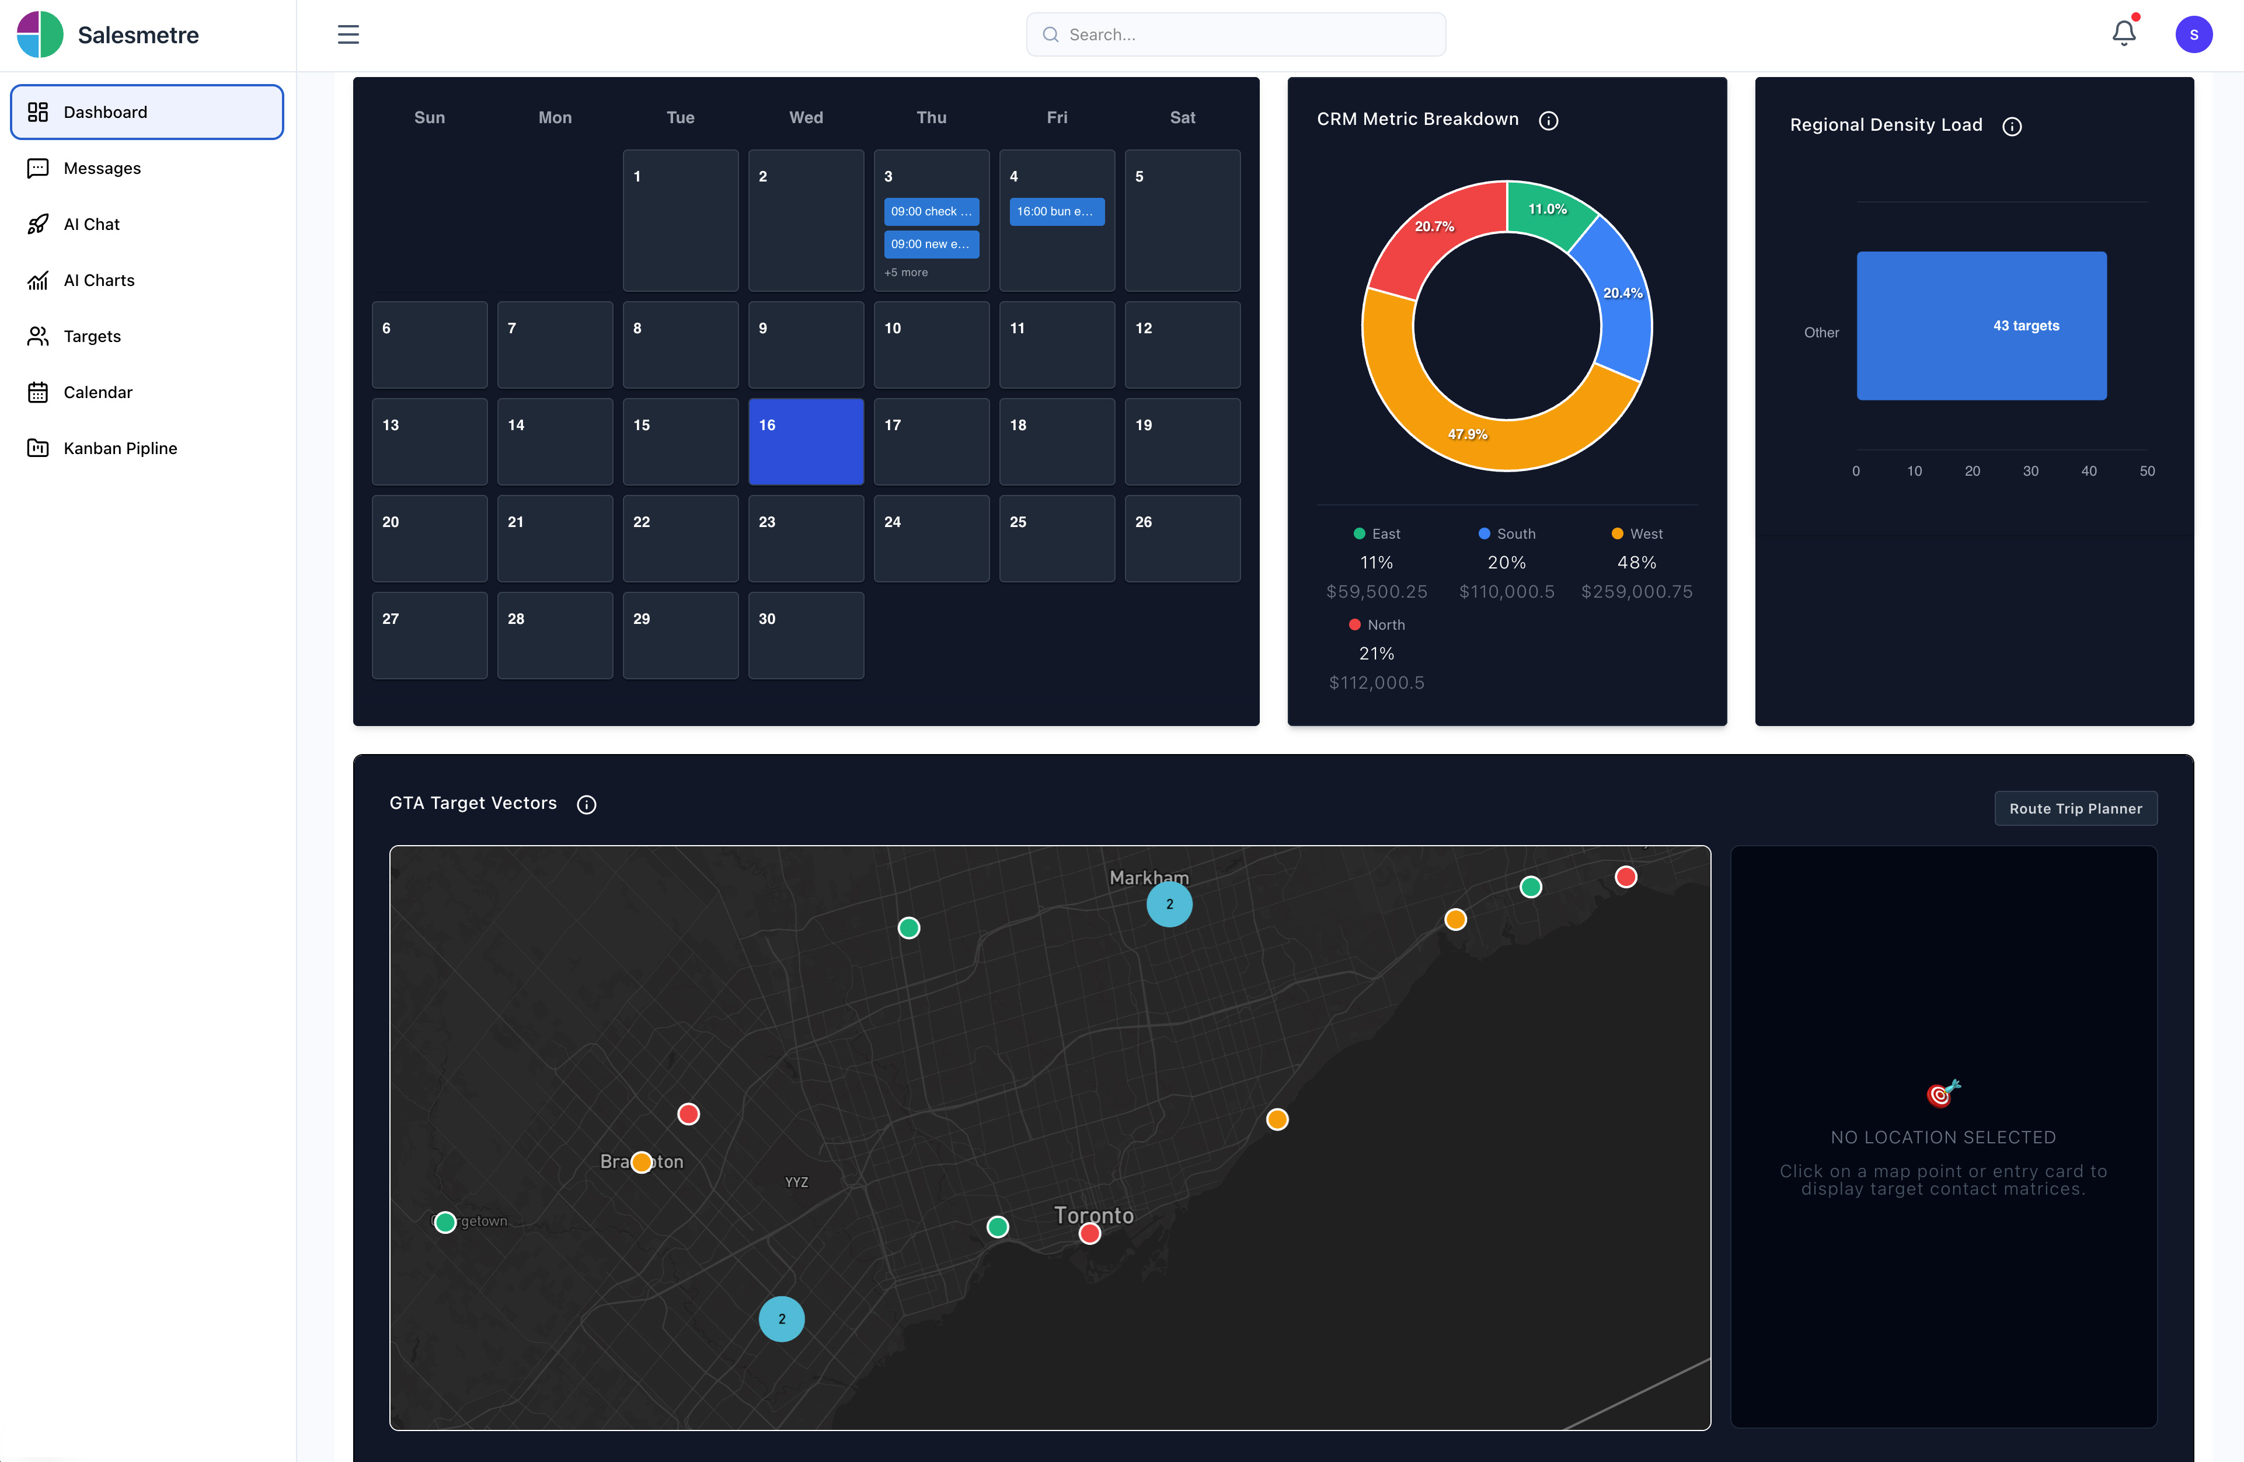Click the Targets people icon

point(38,337)
